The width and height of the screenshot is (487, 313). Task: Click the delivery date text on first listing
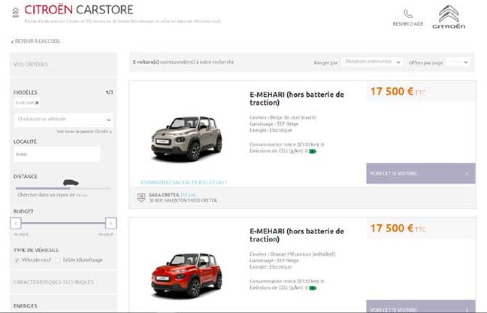[x=183, y=182]
